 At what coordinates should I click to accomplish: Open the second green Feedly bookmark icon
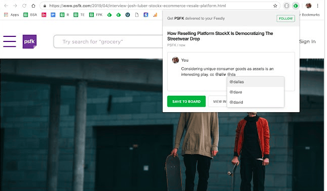[119, 15]
